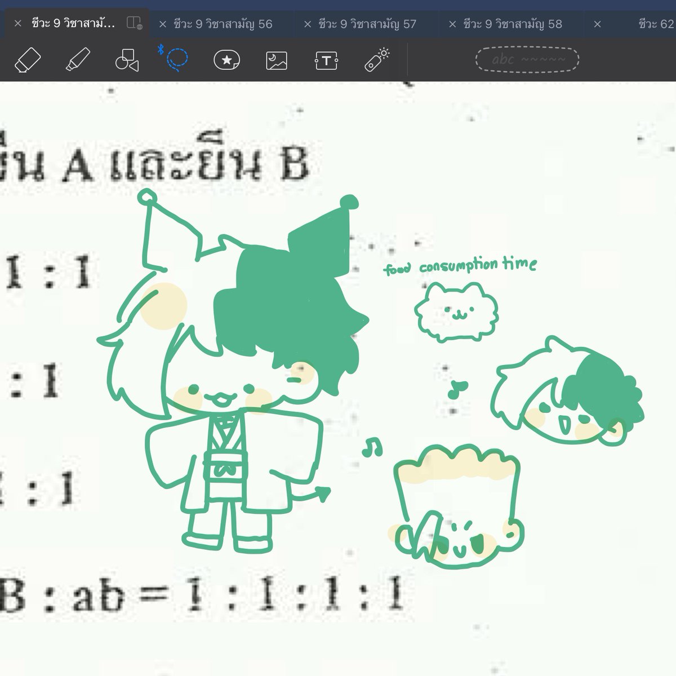The image size is (676, 676).
Task: Select the Shapes tool
Action: pyautogui.click(x=127, y=60)
